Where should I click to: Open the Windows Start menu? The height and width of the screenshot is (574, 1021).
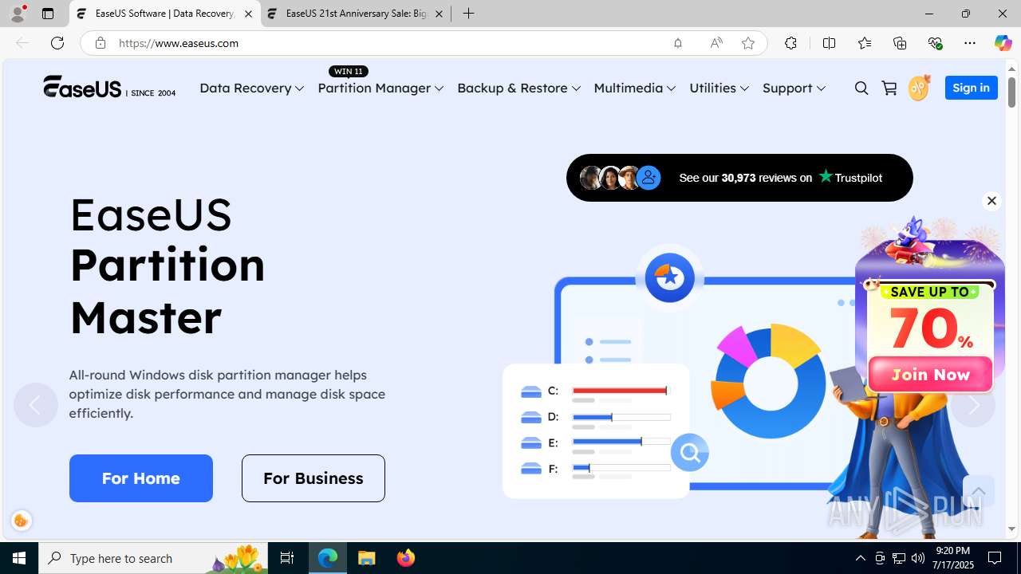(19, 558)
